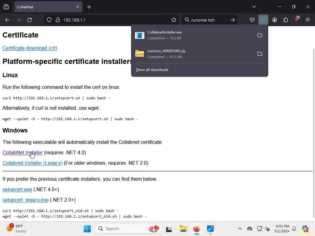Switch to Firefox in the taskbar

click(197, 229)
